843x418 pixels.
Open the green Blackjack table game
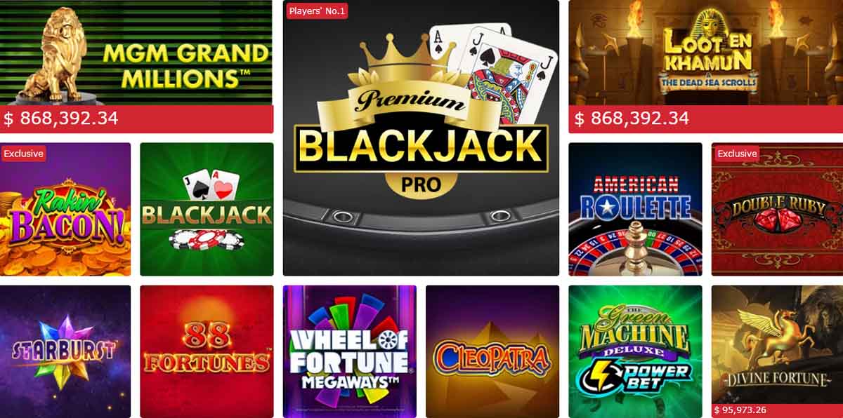coord(207,209)
